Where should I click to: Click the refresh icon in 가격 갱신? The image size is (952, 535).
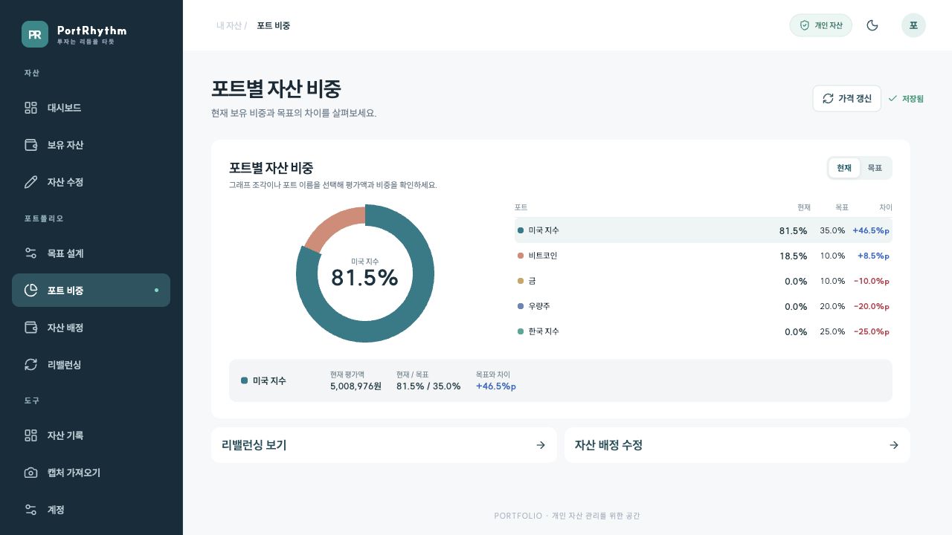tap(828, 98)
